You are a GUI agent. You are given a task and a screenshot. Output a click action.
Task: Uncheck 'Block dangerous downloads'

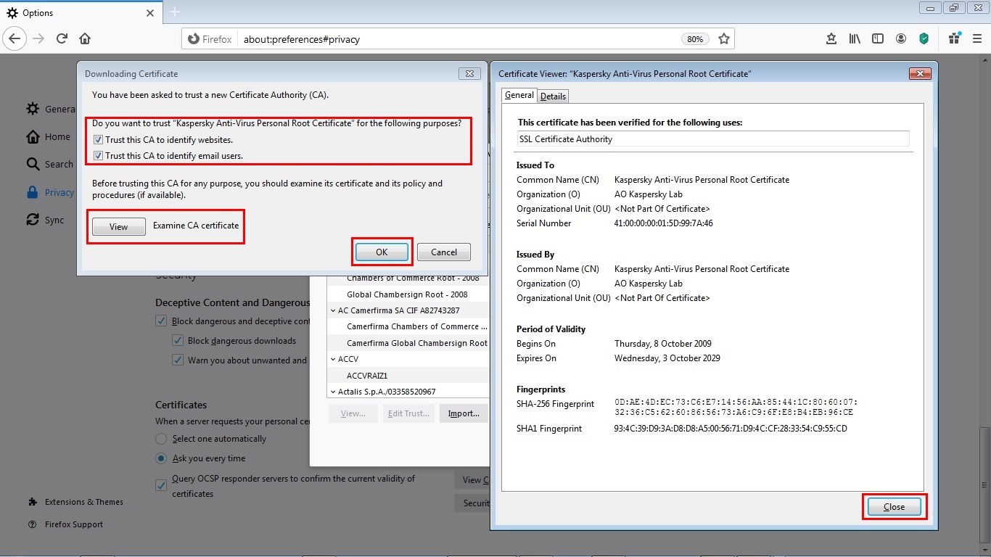[177, 341]
